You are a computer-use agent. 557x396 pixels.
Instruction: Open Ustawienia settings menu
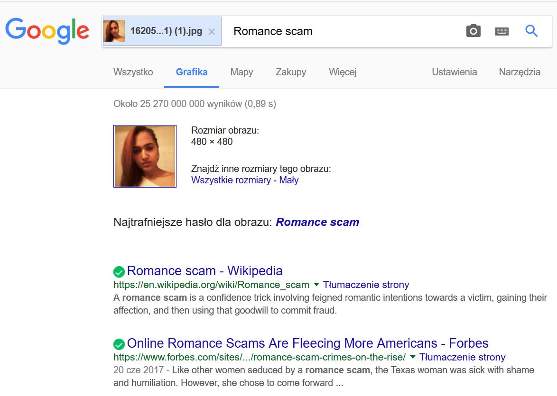click(x=455, y=72)
